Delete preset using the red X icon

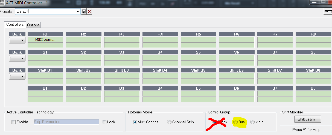point(89,11)
